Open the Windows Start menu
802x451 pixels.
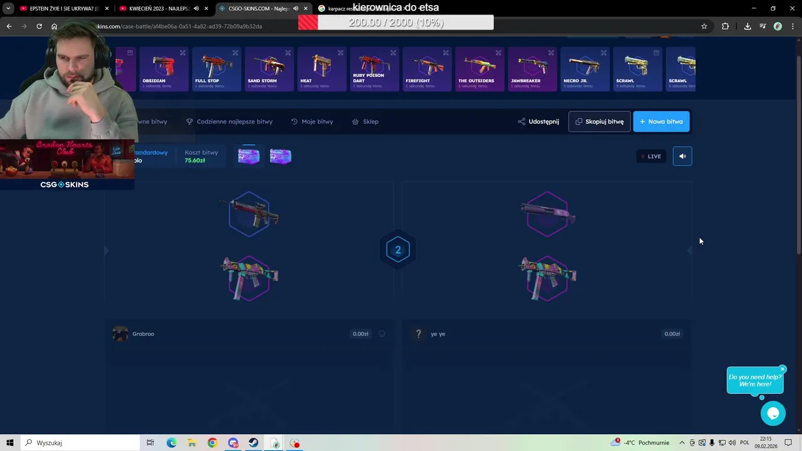10,443
